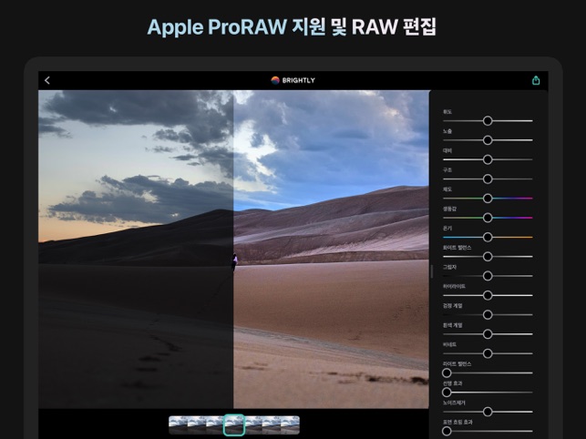Adjust the 흰색 계열 (whites) slider
This screenshot has height=439, width=586.
tap(488, 334)
